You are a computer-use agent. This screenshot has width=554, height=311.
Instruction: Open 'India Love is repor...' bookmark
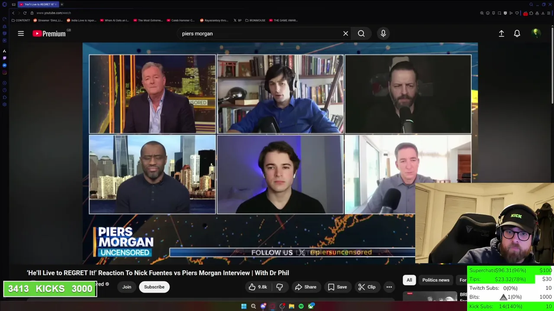(x=81, y=20)
